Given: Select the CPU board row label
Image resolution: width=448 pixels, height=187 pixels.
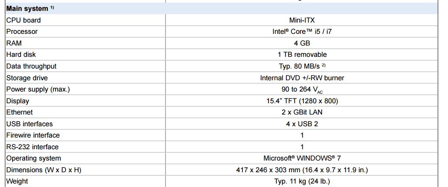Looking at the screenshot, I should (23, 20).
